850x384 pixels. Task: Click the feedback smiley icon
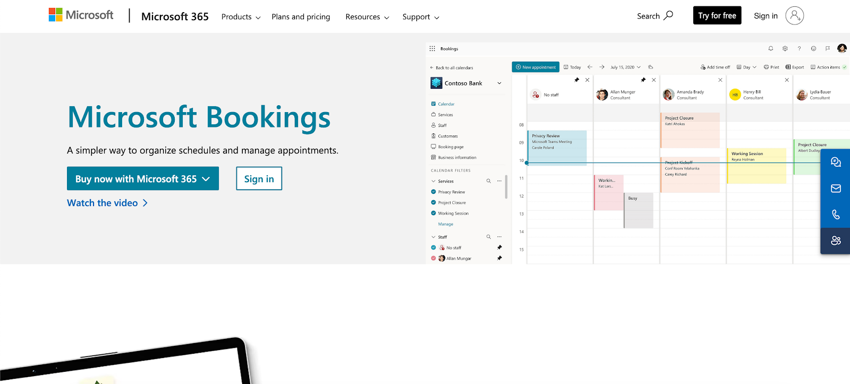(813, 48)
